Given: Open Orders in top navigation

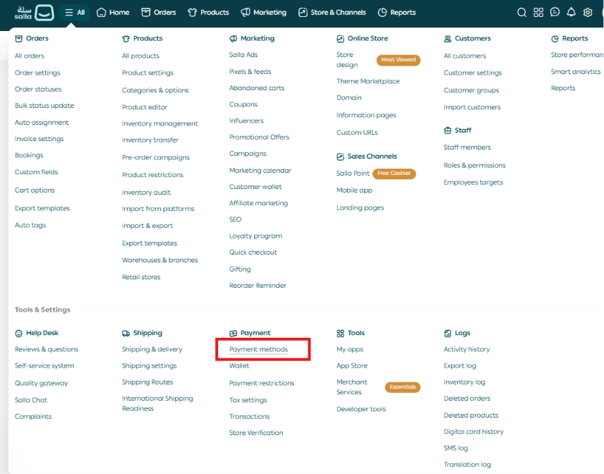Looking at the screenshot, I should (159, 13).
